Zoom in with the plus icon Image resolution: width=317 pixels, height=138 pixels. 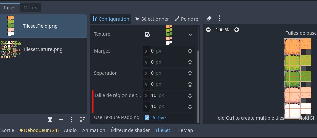[236, 30]
